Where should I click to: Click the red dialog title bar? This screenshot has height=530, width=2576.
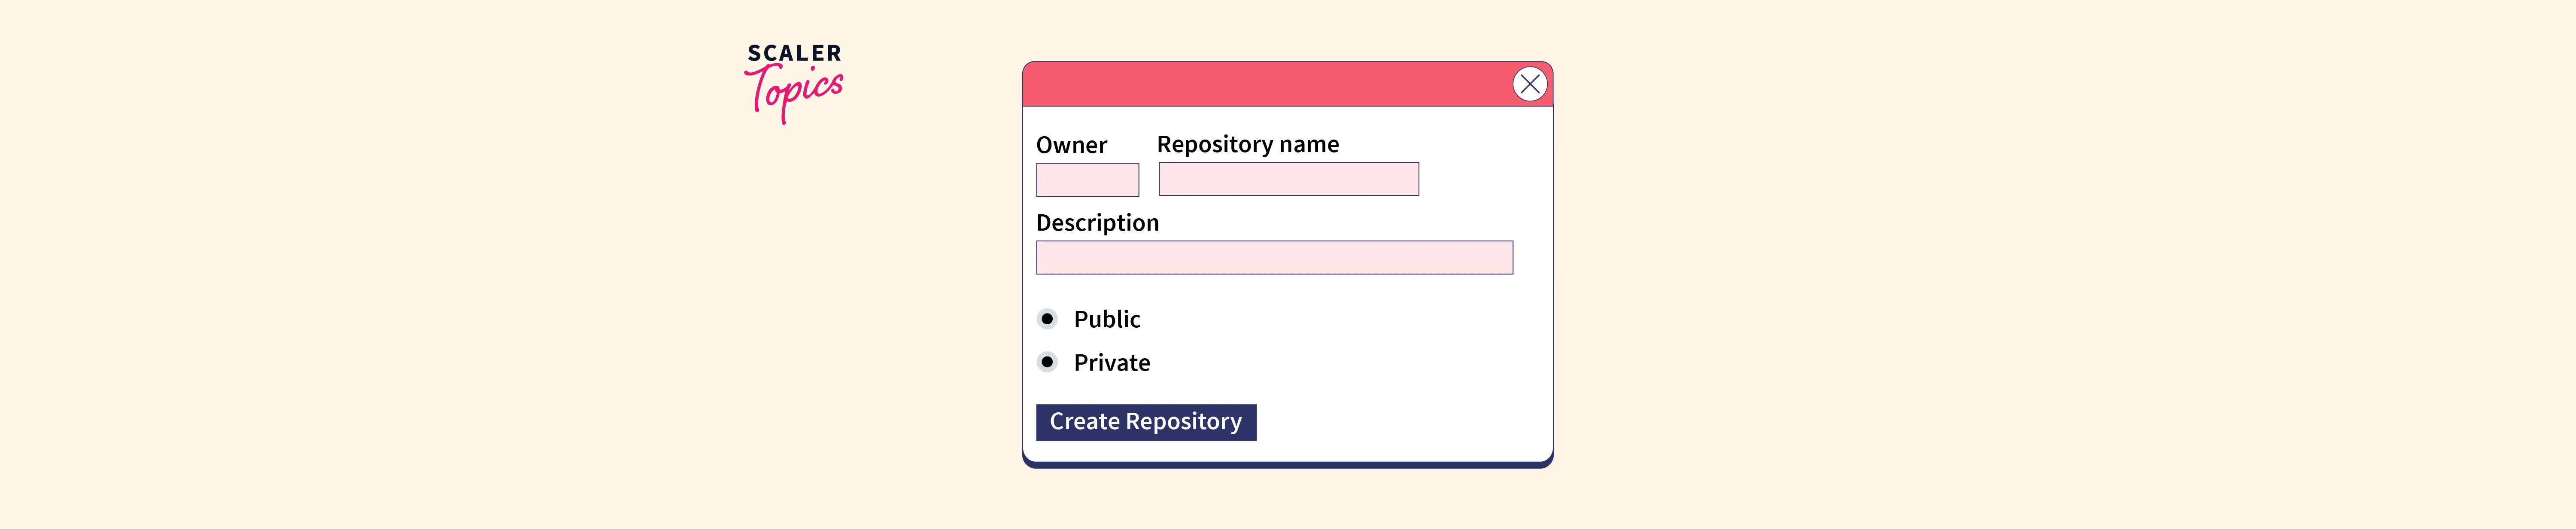(1260, 84)
